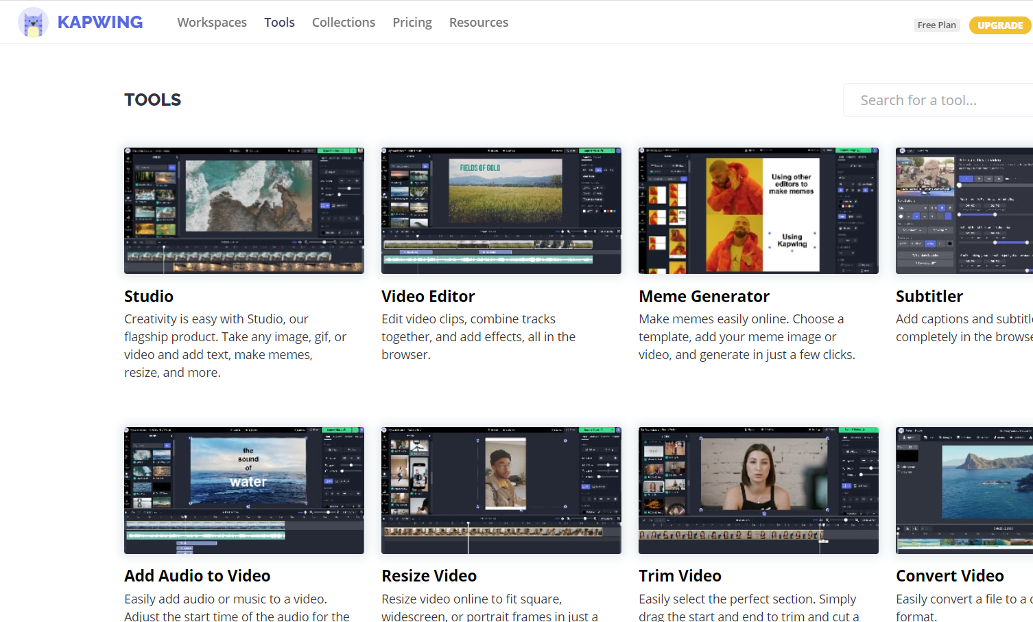
Task: Open the Resources navigation item
Action: coord(479,22)
